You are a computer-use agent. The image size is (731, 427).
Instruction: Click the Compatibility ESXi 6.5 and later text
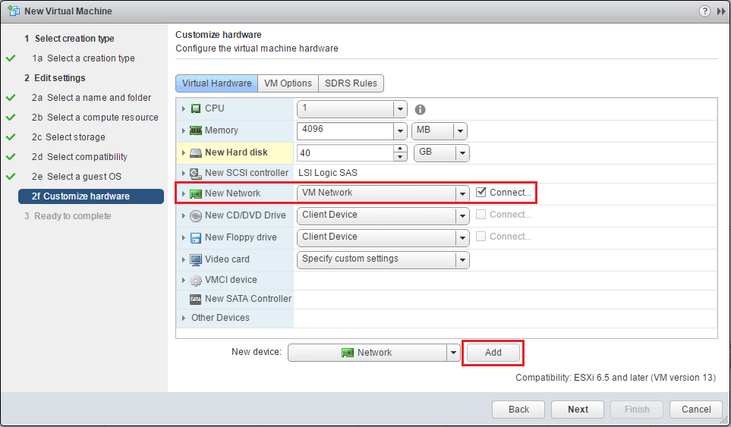tap(616, 378)
